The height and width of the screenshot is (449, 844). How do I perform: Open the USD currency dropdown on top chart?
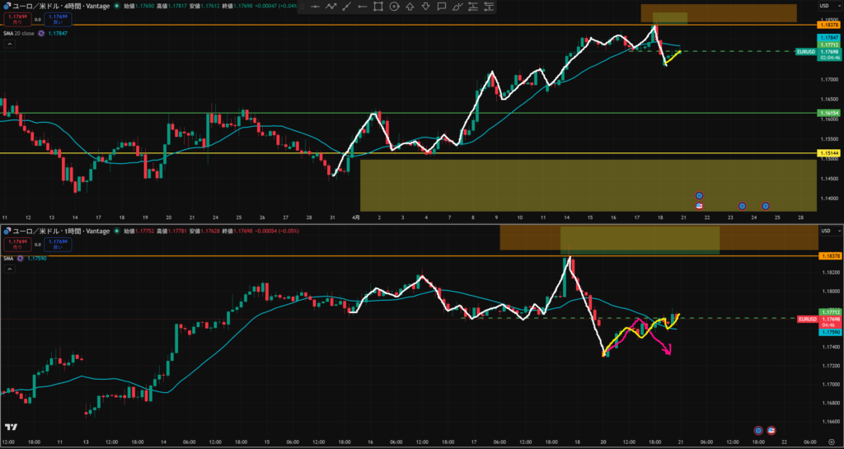click(x=824, y=6)
